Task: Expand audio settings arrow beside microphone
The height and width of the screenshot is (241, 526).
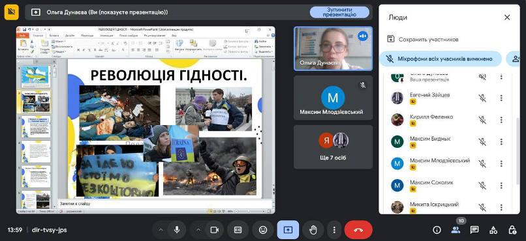Action: pyautogui.click(x=161, y=230)
